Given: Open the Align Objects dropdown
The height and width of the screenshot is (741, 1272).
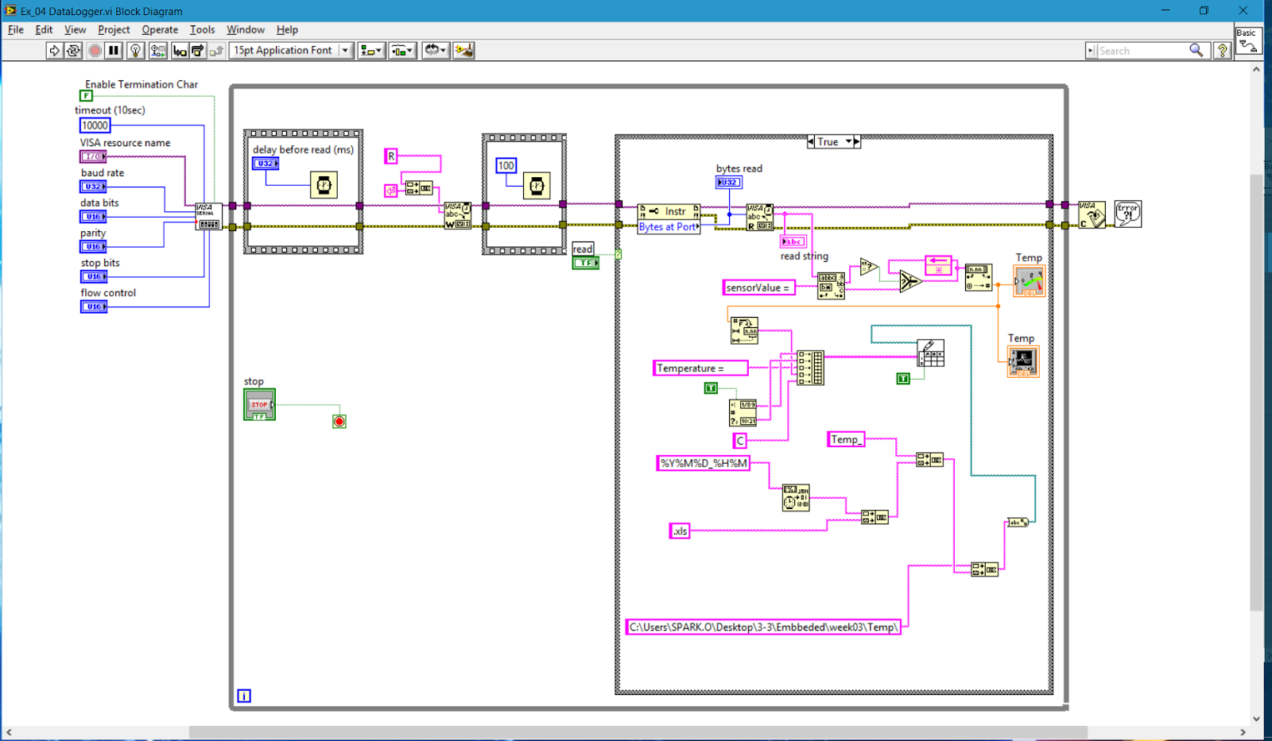Looking at the screenshot, I should [x=370, y=50].
